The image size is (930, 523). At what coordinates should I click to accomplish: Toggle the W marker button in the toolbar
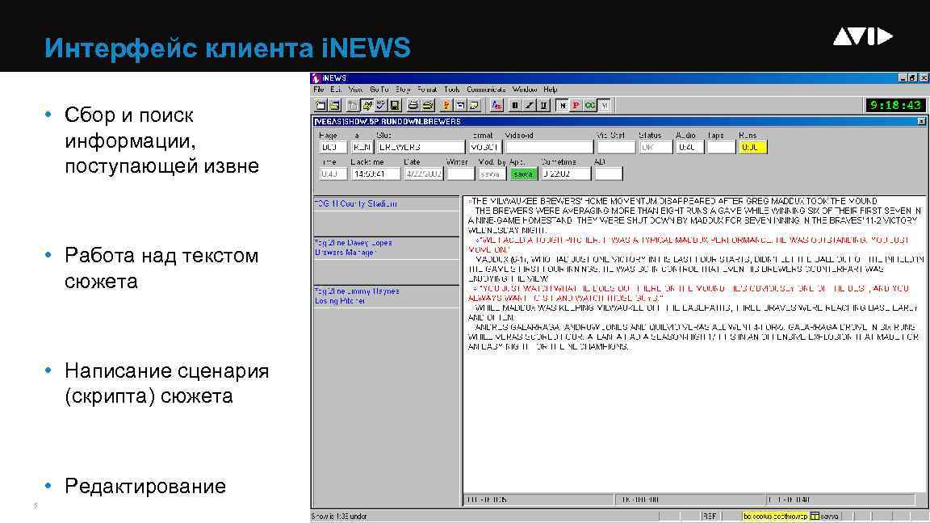tap(604, 105)
